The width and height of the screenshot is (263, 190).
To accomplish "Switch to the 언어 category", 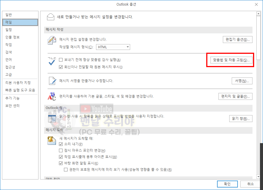I will tap(20, 60).
